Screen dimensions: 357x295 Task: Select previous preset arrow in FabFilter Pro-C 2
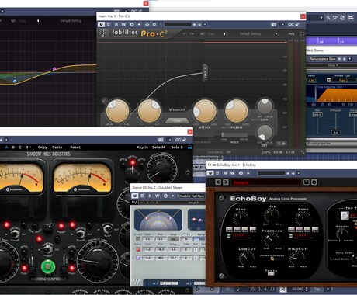(x=224, y=34)
